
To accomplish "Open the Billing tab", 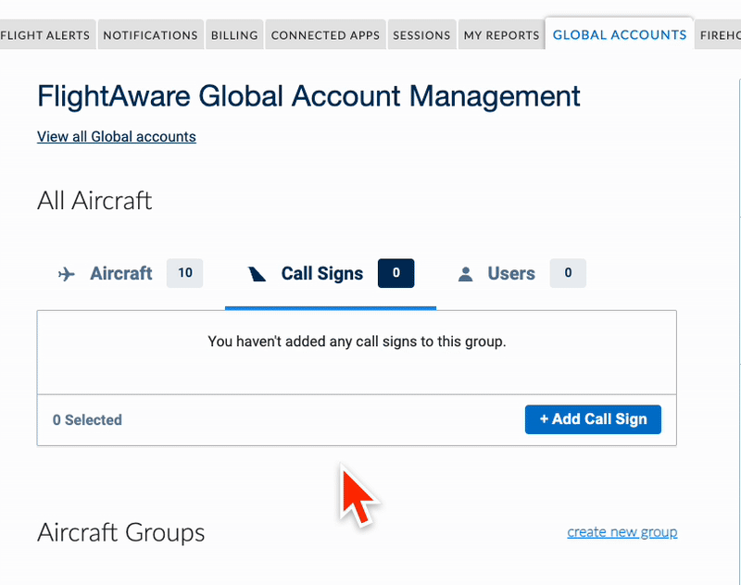I will 234,35.
